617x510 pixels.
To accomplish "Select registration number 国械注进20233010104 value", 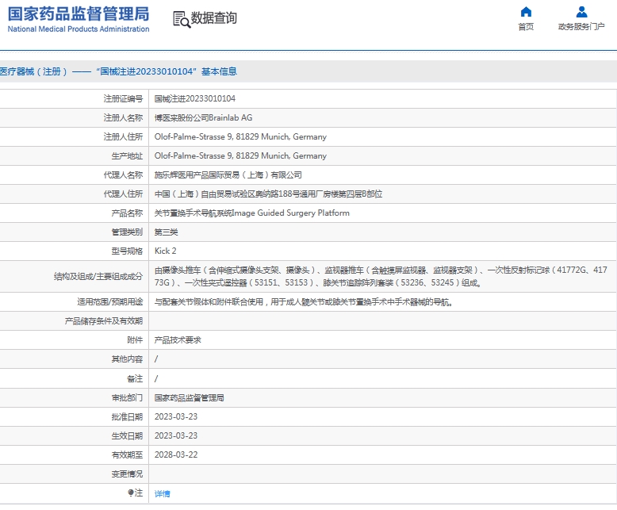I will tap(195, 99).
